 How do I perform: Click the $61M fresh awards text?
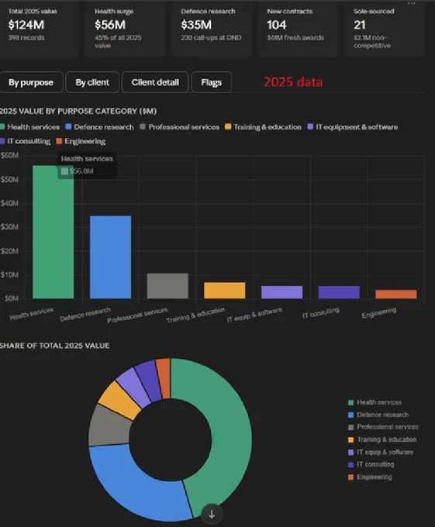[295, 38]
